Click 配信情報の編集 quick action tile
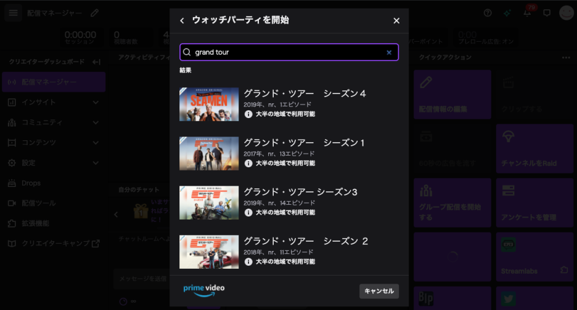This screenshot has width=577, height=310. (x=452, y=94)
